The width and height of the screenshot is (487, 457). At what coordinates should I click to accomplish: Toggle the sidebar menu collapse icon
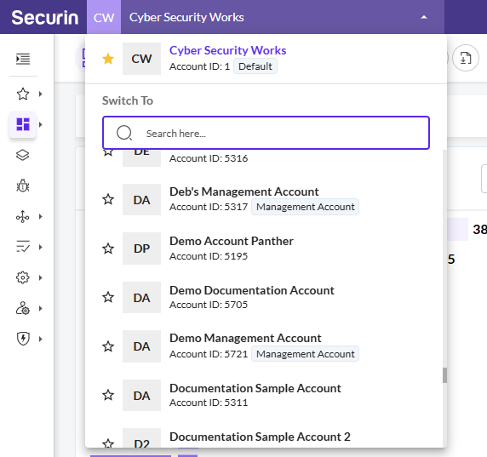pos(23,59)
